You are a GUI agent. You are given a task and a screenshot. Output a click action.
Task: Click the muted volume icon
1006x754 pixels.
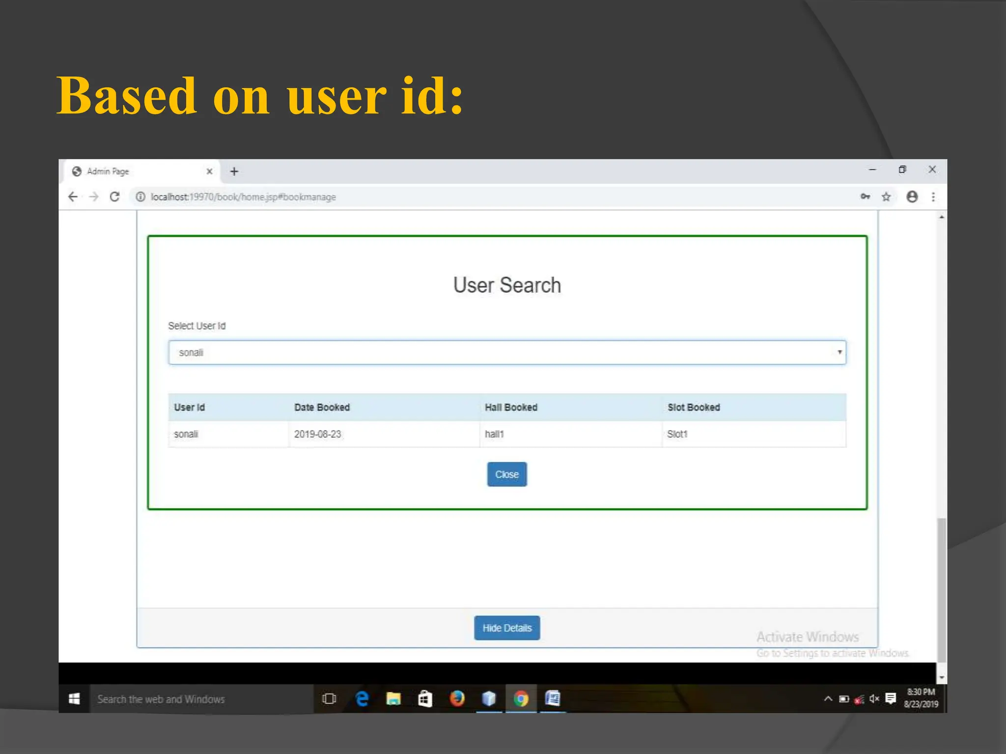pyautogui.click(x=874, y=699)
